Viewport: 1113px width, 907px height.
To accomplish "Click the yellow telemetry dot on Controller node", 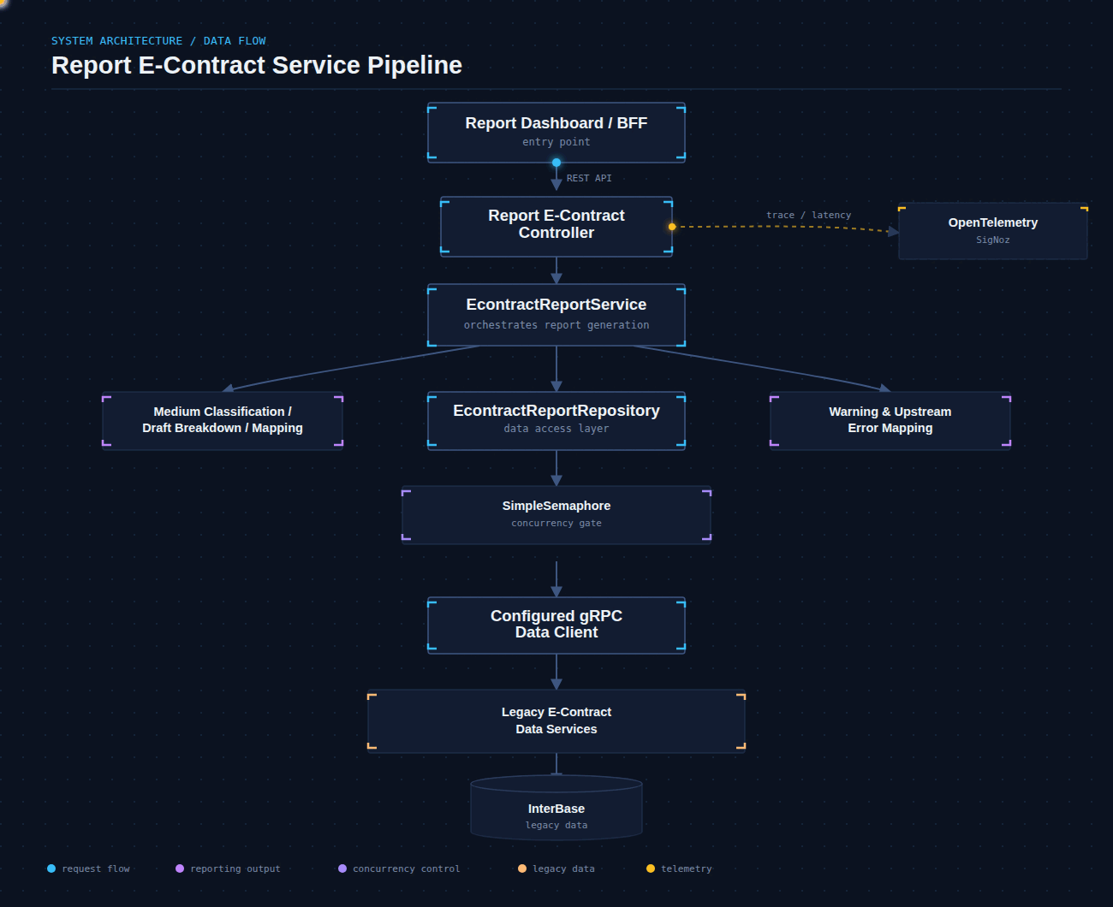I will [672, 227].
